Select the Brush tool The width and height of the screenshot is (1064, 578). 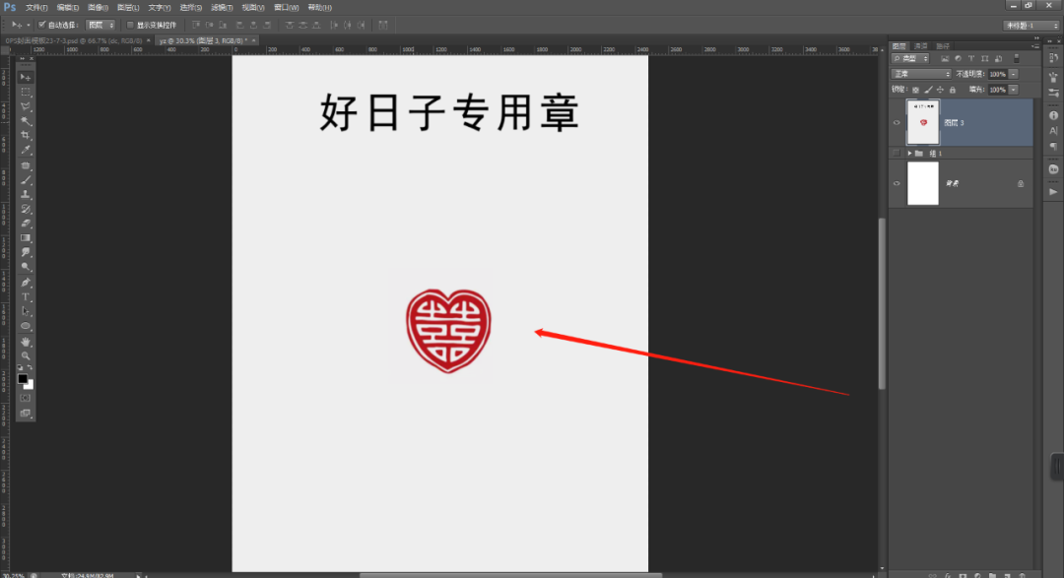coord(25,180)
